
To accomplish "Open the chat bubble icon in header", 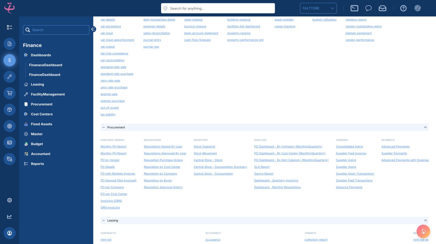I will tap(368, 8).
